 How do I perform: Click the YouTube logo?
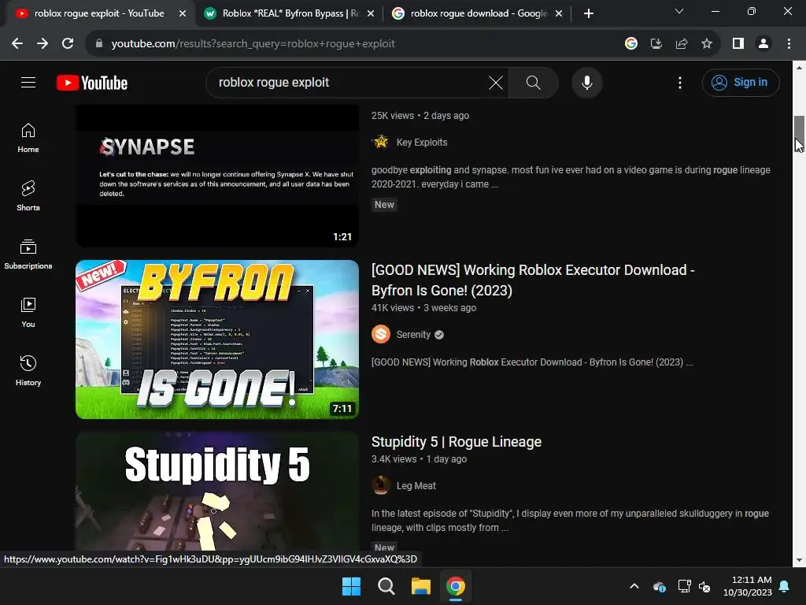pos(92,83)
